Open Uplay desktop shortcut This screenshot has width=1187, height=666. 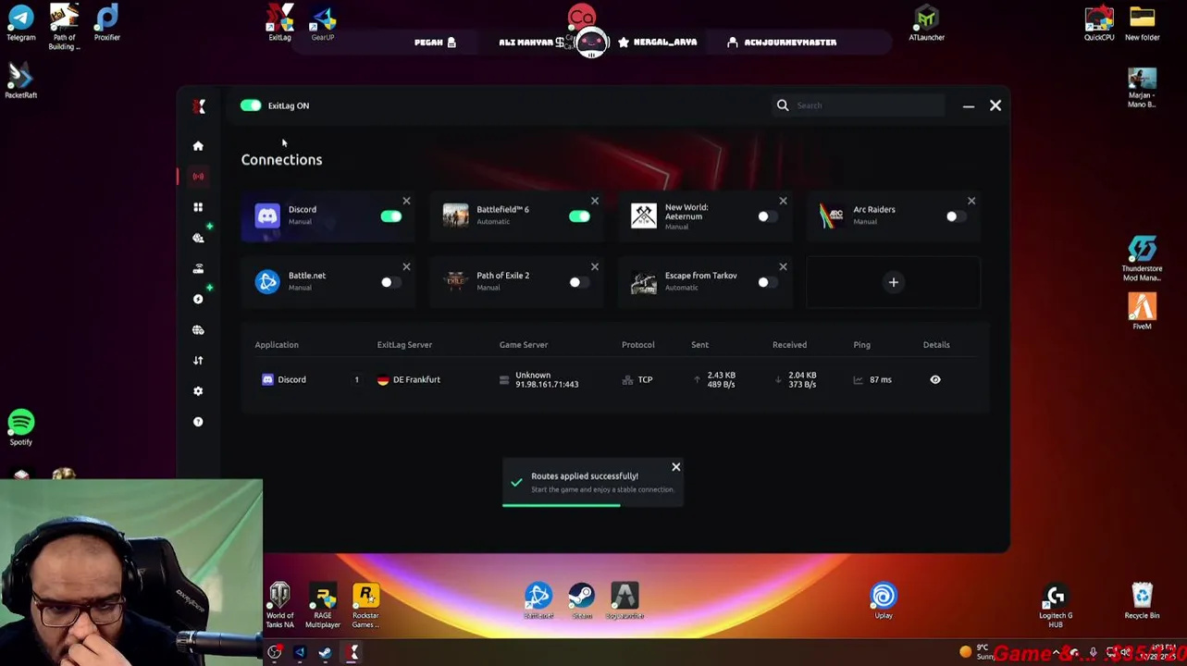click(884, 601)
